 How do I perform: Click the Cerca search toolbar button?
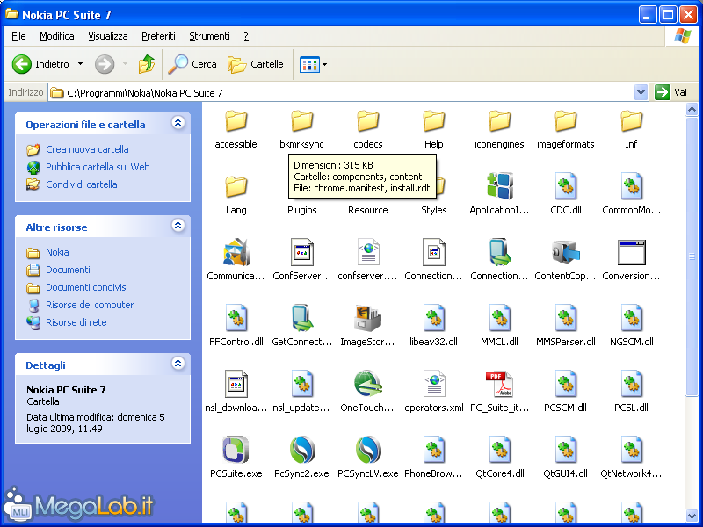point(192,64)
